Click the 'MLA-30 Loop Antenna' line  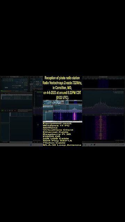62,145
